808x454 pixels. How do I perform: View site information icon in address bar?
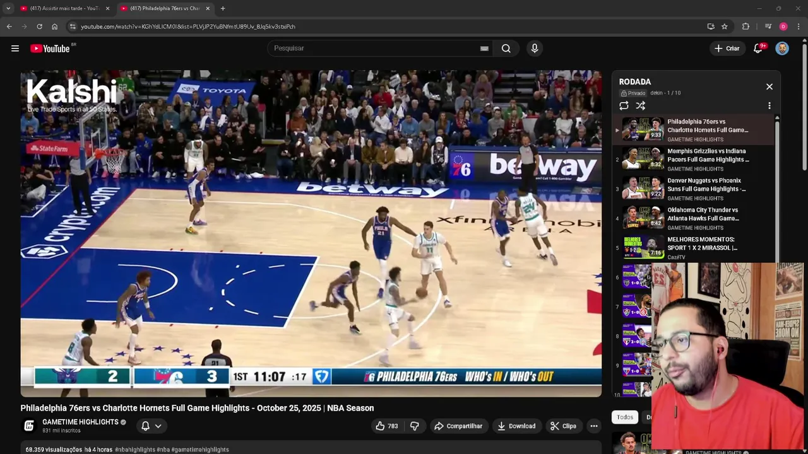(73, 26)
